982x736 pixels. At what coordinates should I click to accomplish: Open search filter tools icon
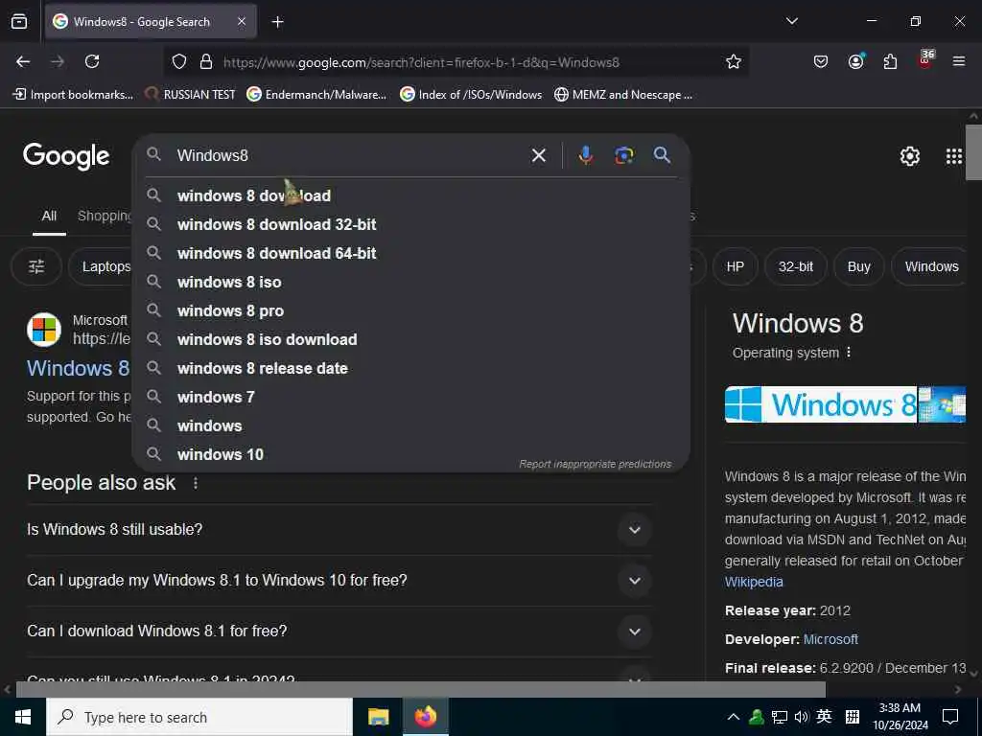36,266
